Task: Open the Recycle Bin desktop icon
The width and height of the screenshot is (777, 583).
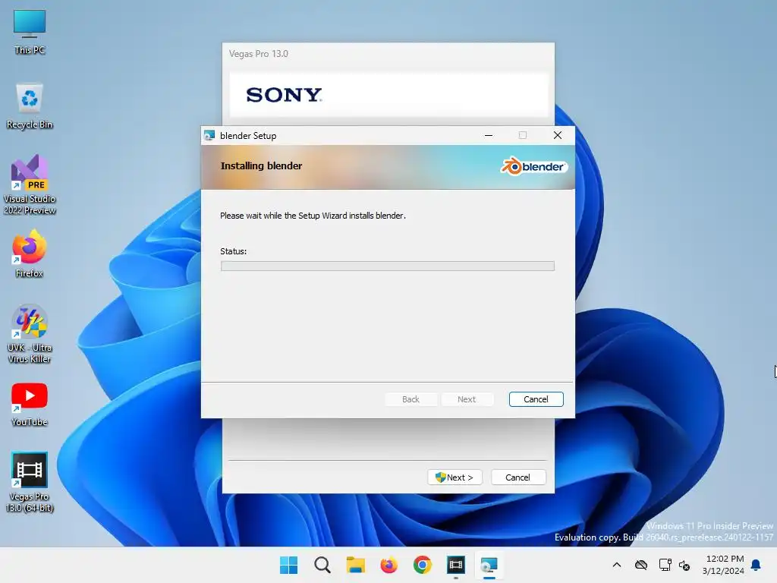Action: coord(30,106)
